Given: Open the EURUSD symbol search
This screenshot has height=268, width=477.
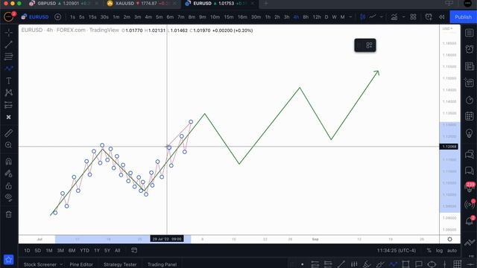Looking at the screenshot, I should click(35, 17).
